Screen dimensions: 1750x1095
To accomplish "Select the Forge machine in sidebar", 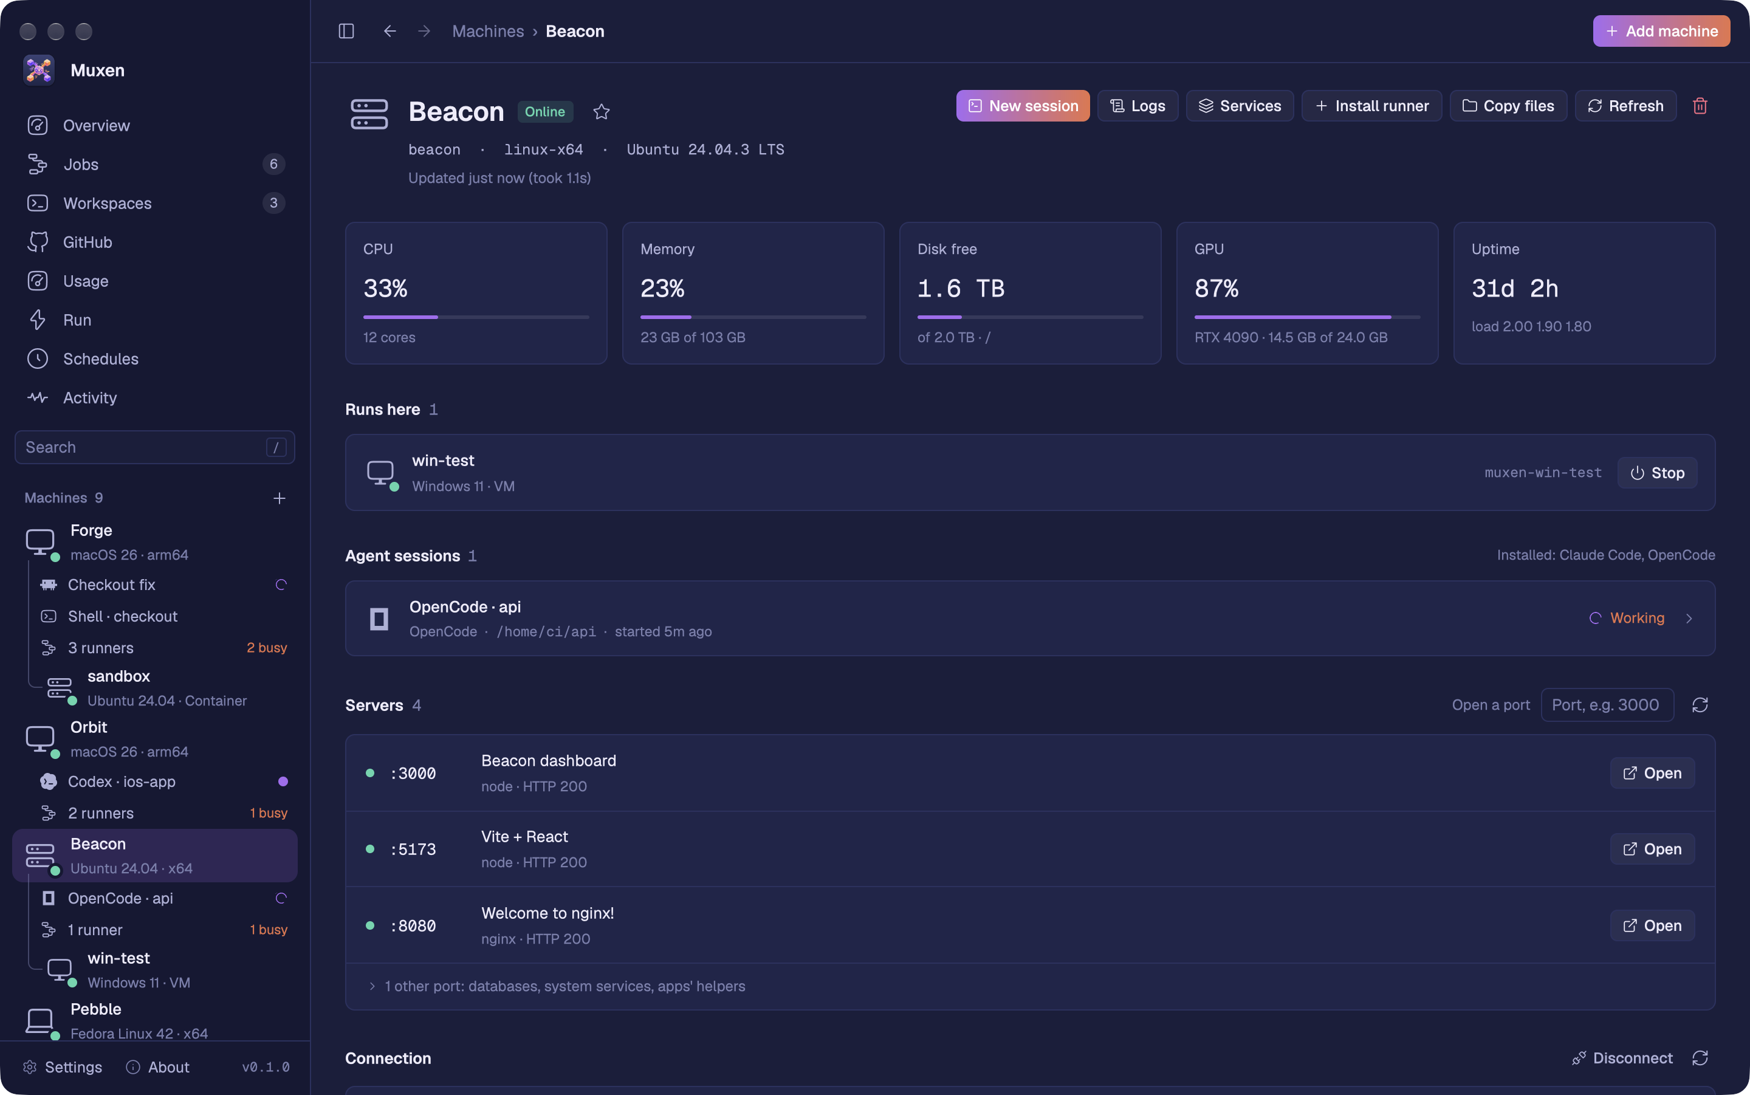I will (x=154, y=543).
